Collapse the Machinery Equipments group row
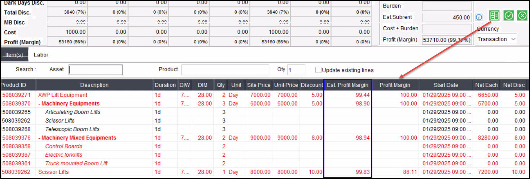The width and height of the screenshot is (530, 179). coord(39,104)
